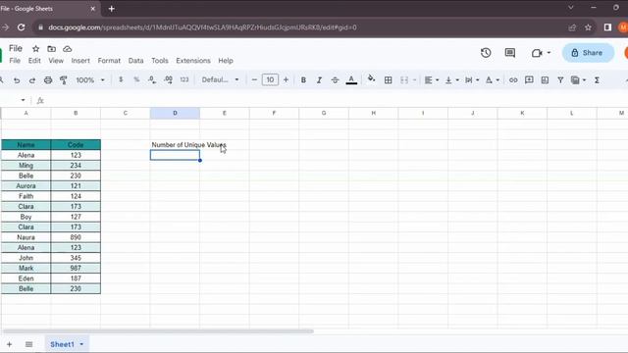Click the merge cells icon
The width and height of the screenshot is (628, 353).
tap(404, 80)
